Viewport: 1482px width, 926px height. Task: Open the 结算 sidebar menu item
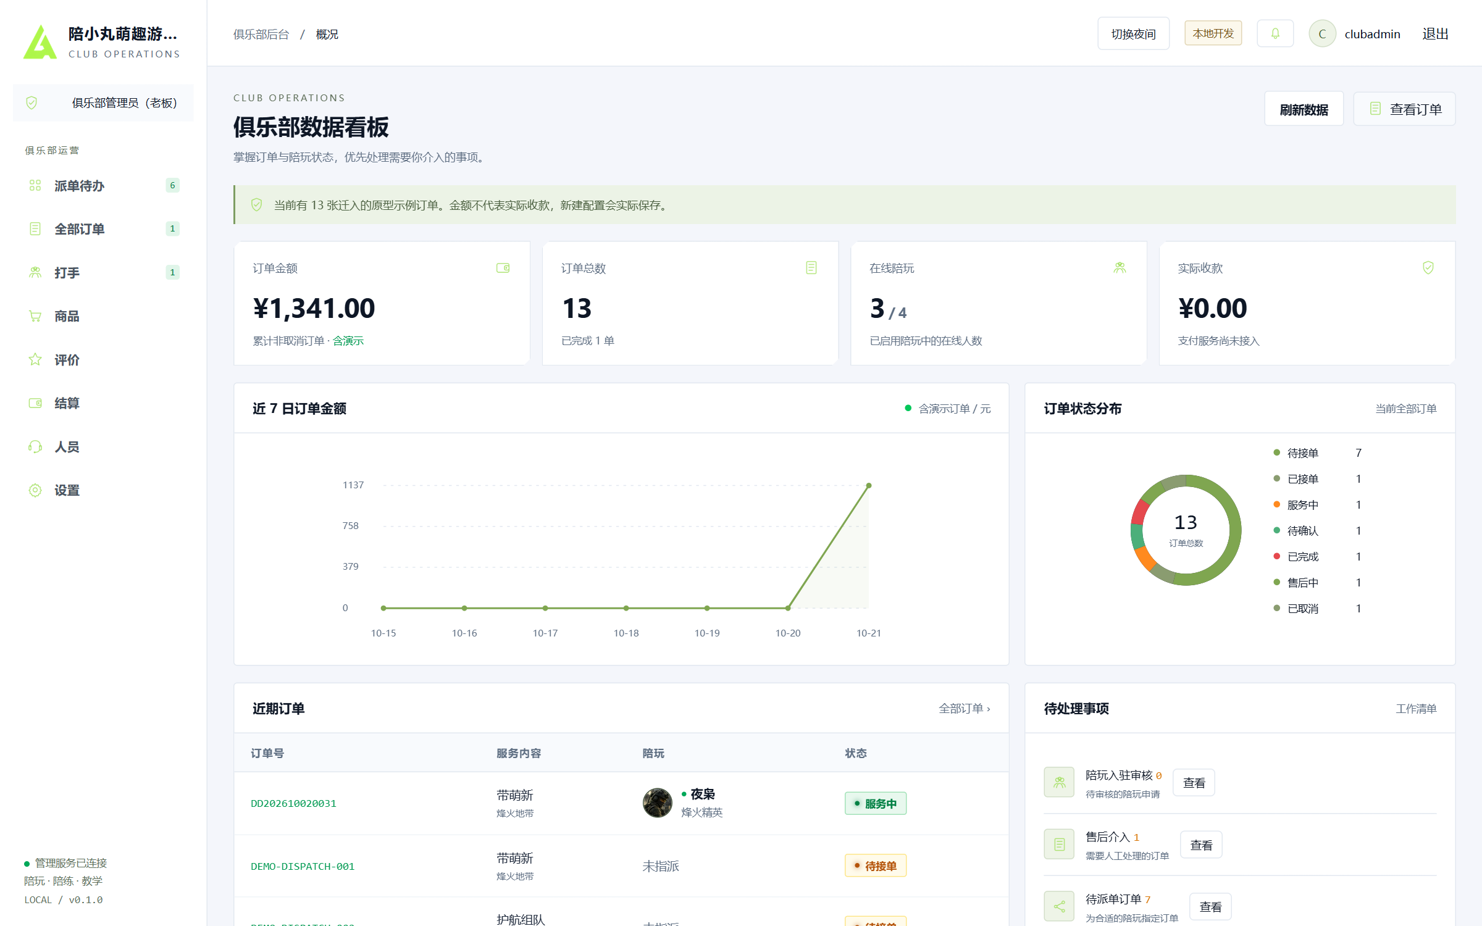103,403
